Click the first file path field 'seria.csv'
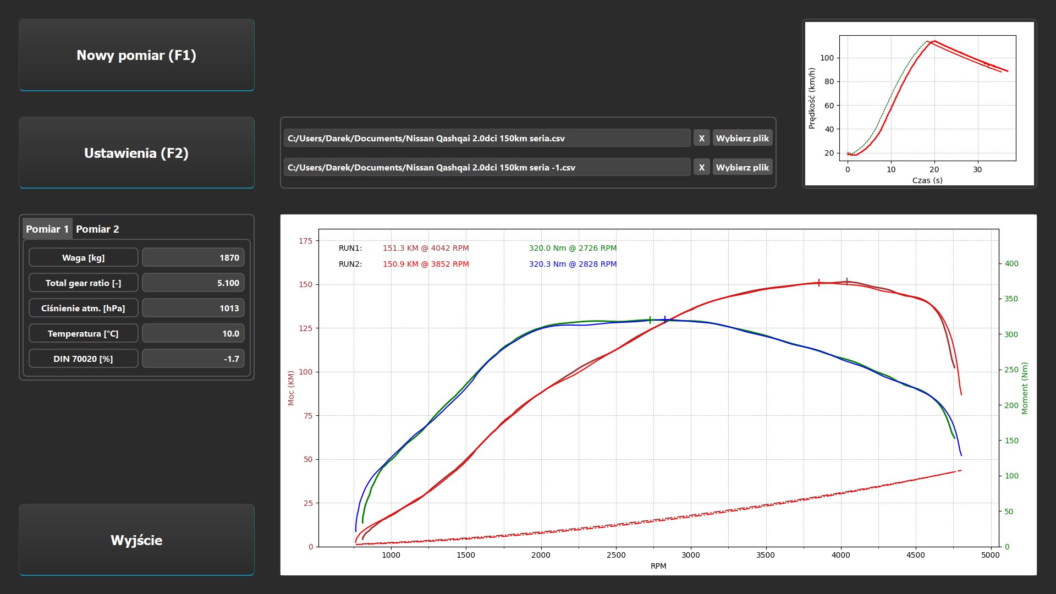This screenshot has height=594, width=1056. click(487, 138)
